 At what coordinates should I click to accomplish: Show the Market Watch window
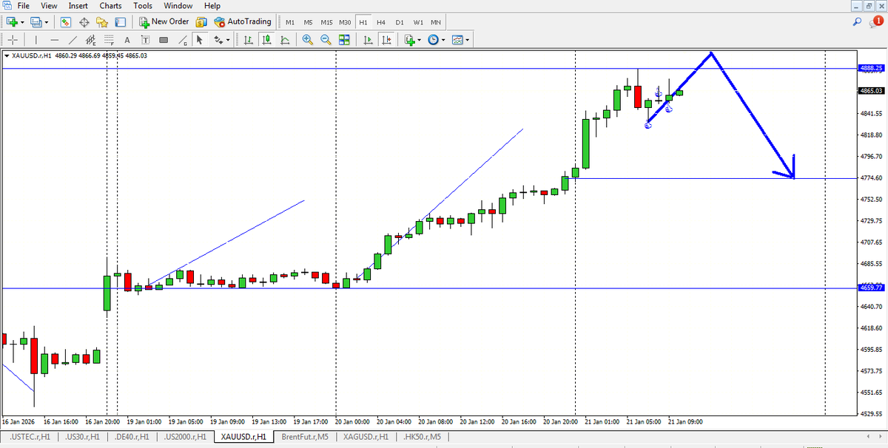click(x=66, y=21)
